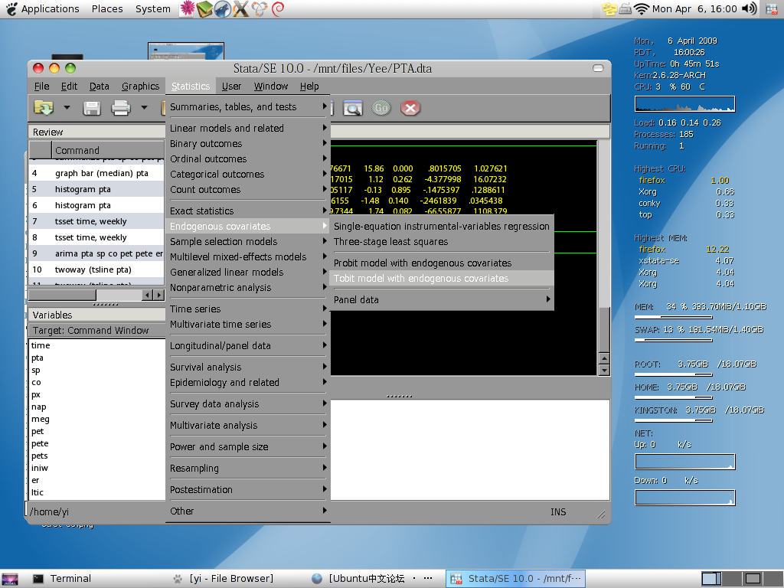Select variable 'iniw' in Variables list
Screen dimensions: 784x588
40,468
